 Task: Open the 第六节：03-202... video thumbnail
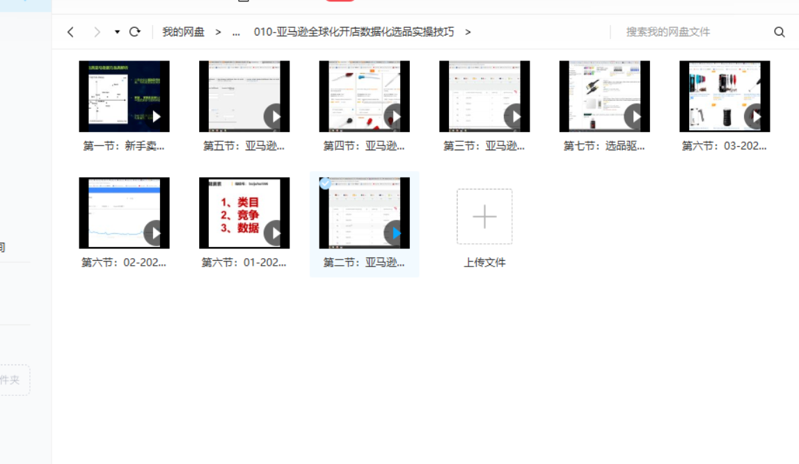(725, 96)
